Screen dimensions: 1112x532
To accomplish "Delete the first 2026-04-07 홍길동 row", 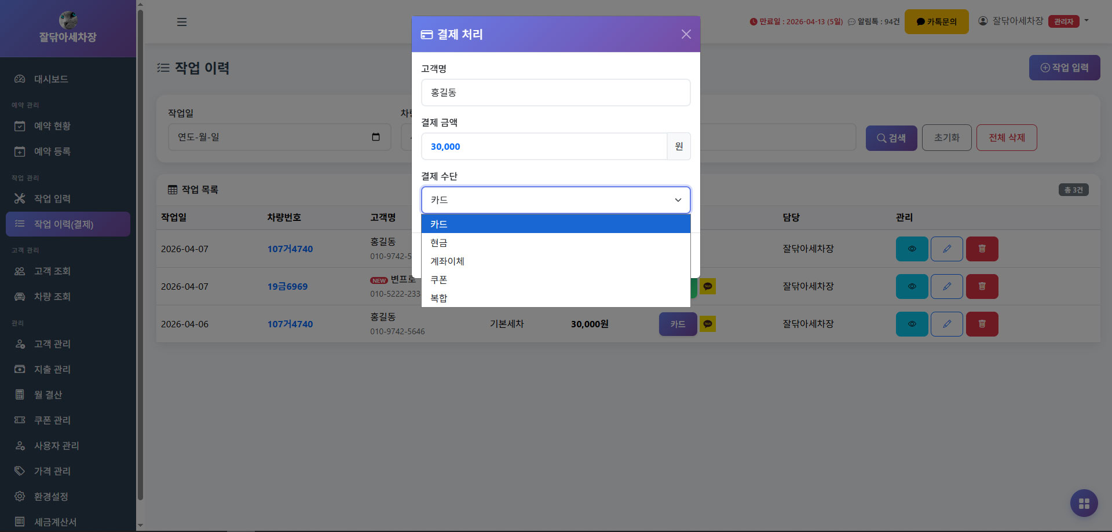I will [982, 249].
